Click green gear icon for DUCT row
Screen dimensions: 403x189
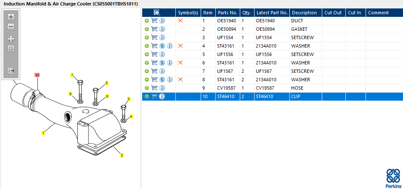click(x=147, y=21)
